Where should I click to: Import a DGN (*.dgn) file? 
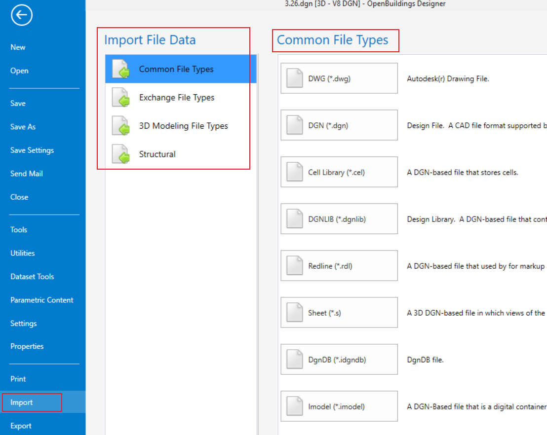pos(339,125)
